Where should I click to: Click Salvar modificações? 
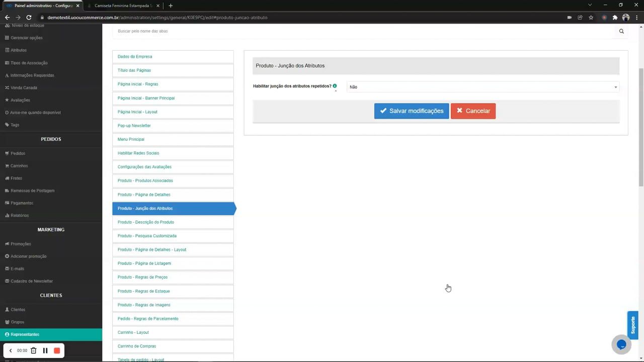pos(411,111)
